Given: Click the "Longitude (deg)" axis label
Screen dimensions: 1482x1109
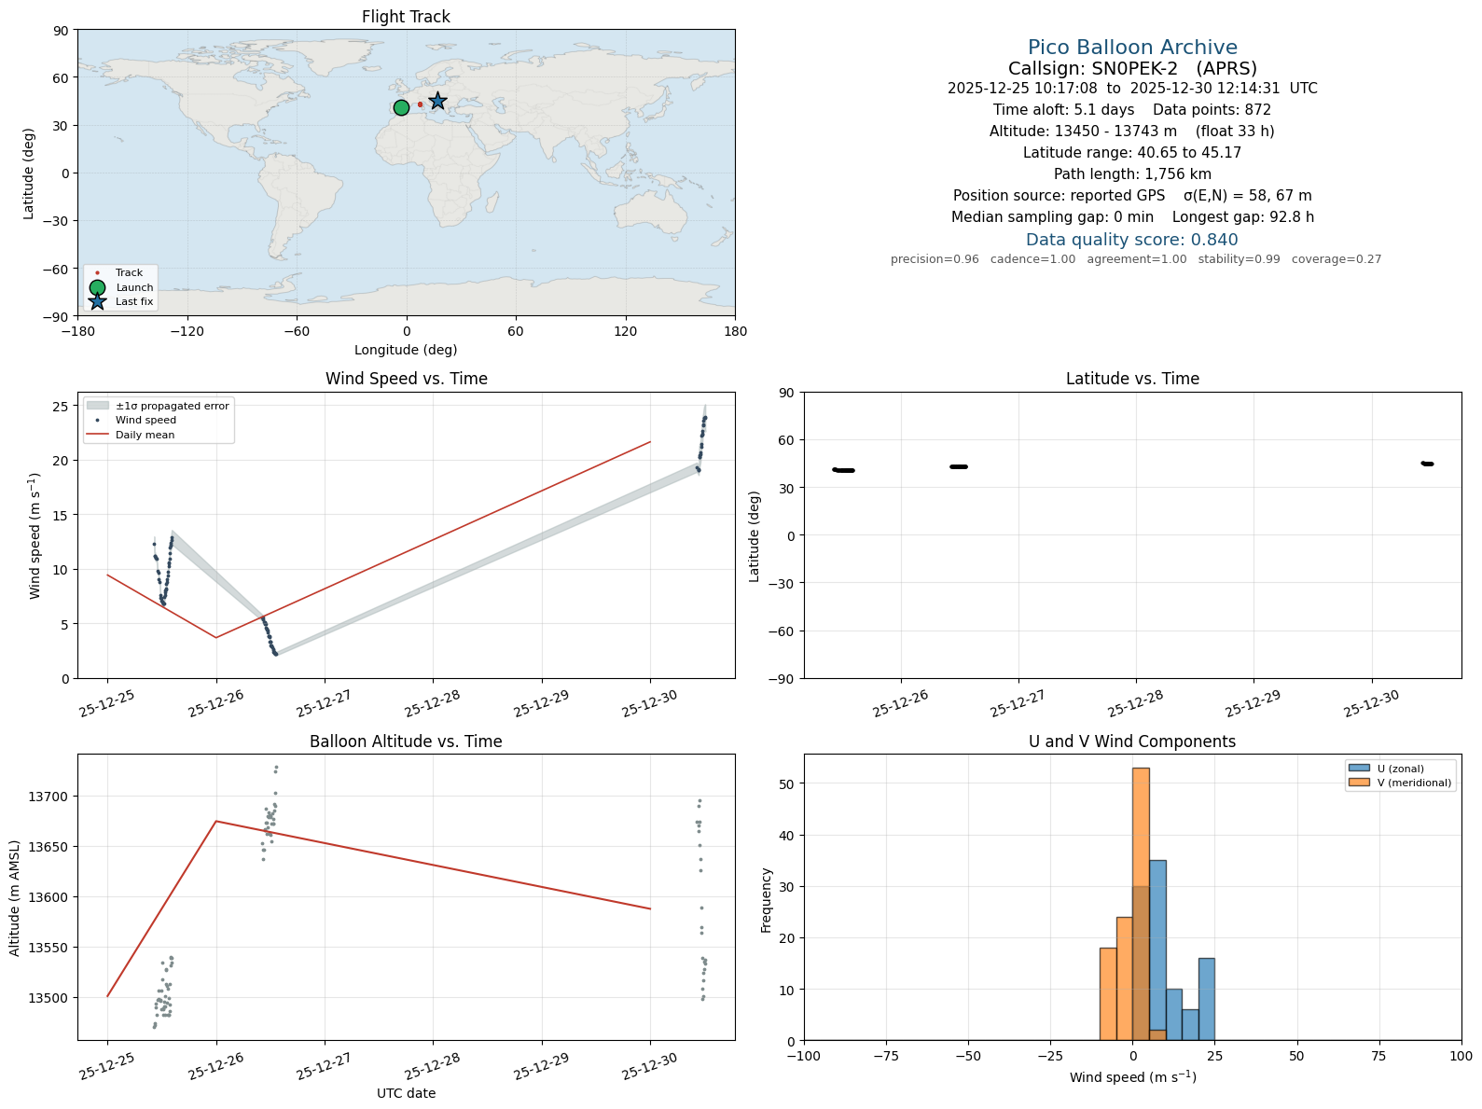Looking at the screenshot, I should click(406, 350).
